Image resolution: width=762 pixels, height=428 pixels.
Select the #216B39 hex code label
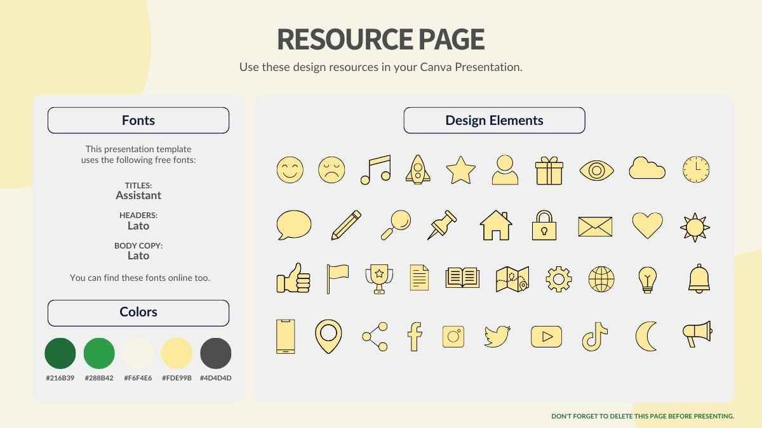[60, 378]
